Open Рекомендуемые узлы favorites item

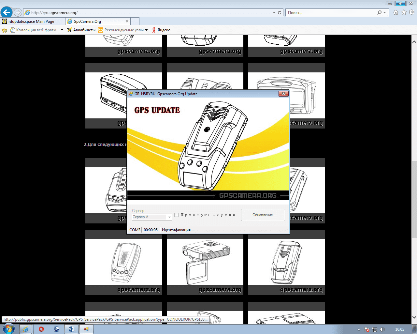121,30
